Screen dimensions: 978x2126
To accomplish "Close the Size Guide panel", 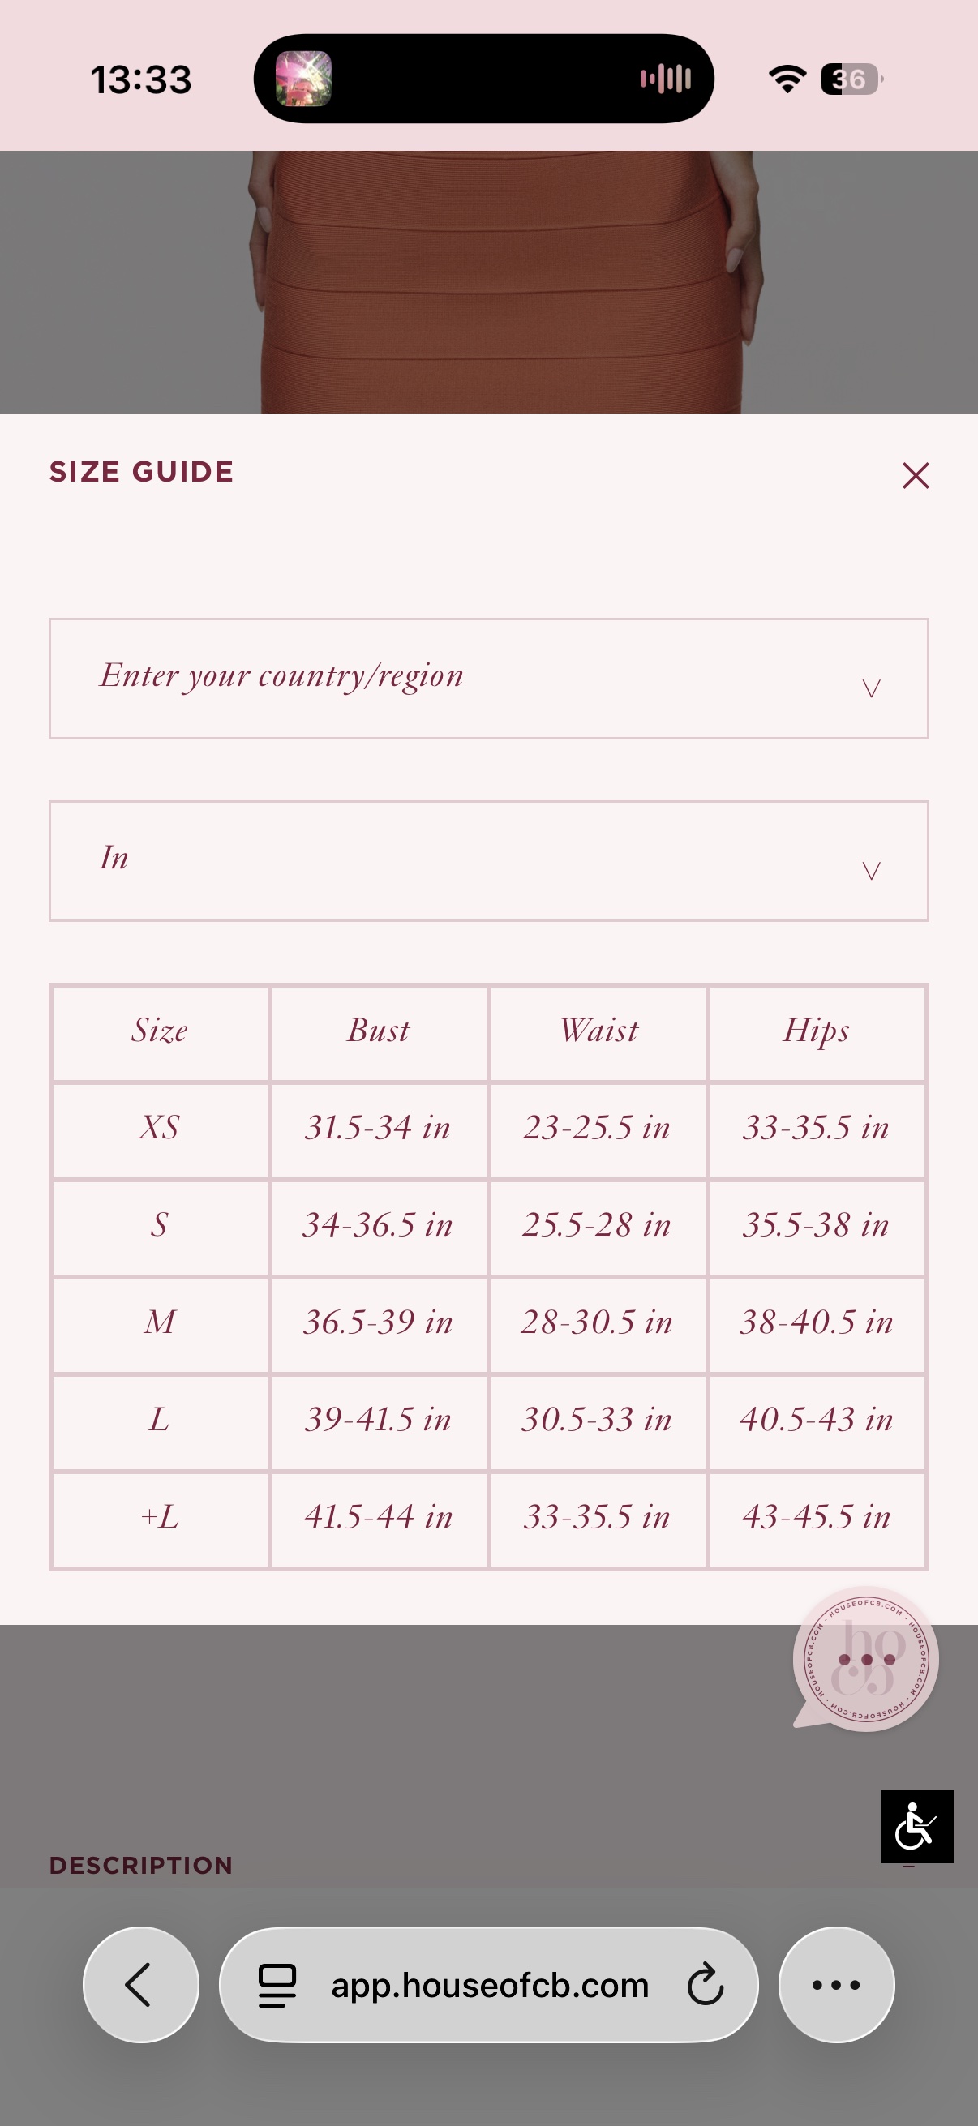I will 916,475.
